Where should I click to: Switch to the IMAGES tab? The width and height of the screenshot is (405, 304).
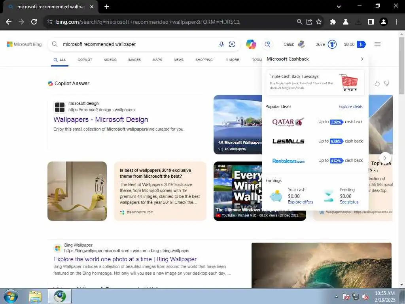point(134,60)
